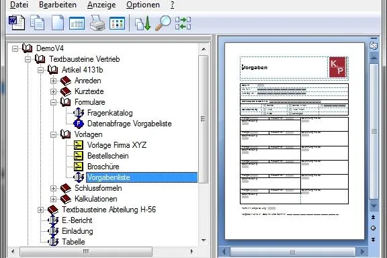Viewport: 387px width, 258px height.
Task: Click the green swap-arrows toolbar icon
Action: coord(183,23)
